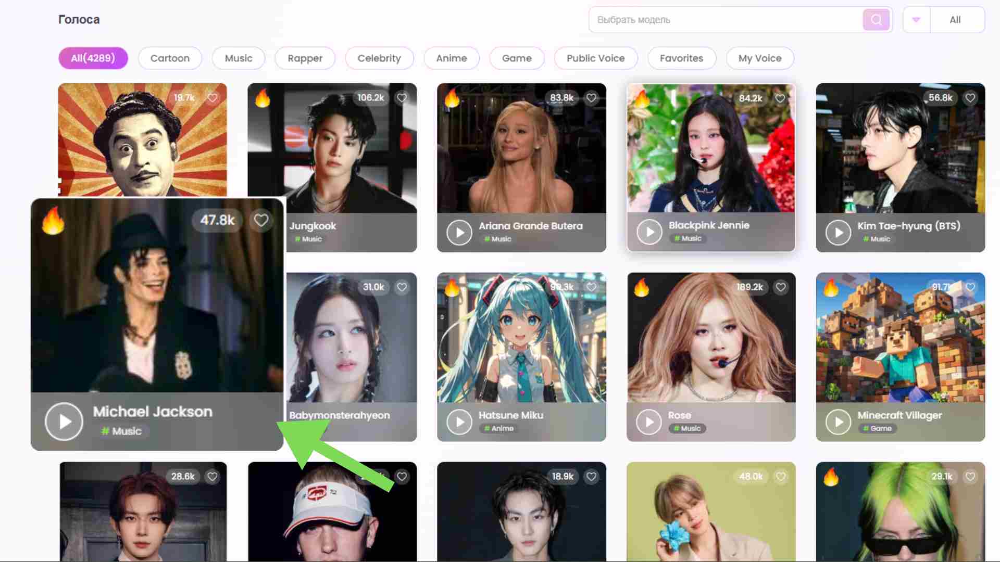Play the Ariana Grande Butera voice sample
This screenshot has width=1000, height=562.
click(x=459, y=233)
